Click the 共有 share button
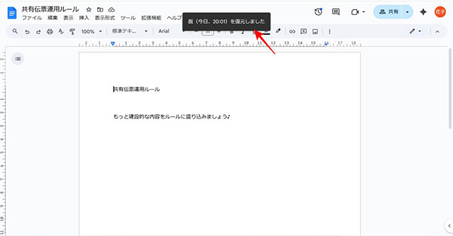The image size is (453, 236). 388,12
